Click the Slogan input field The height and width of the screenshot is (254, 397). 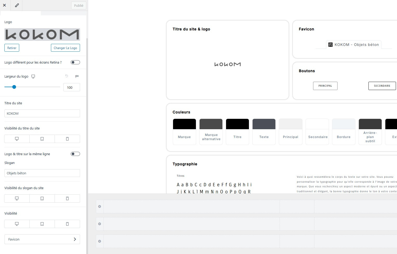click(42, 173)
